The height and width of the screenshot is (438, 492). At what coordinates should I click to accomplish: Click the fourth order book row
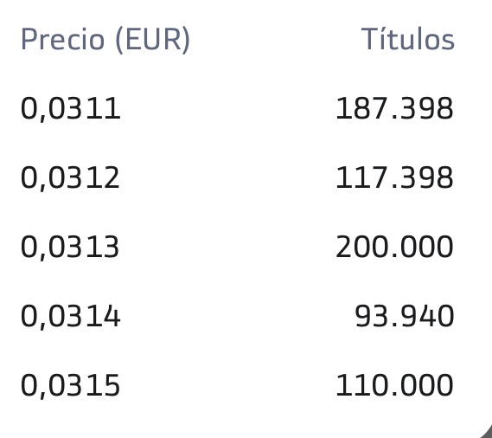(x=237, y=317)
